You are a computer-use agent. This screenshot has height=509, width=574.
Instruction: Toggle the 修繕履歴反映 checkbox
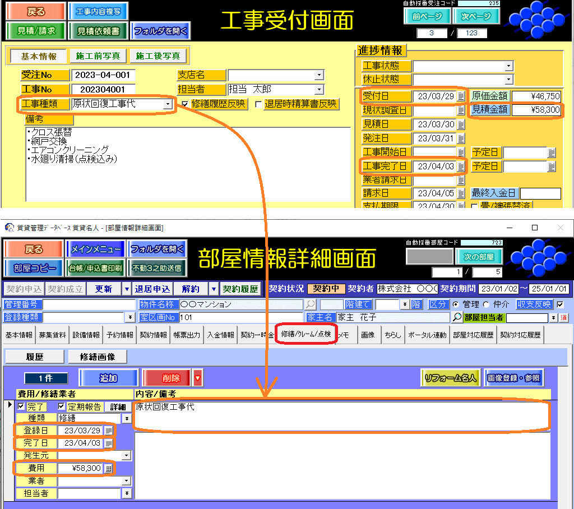[x=185, y=104]
